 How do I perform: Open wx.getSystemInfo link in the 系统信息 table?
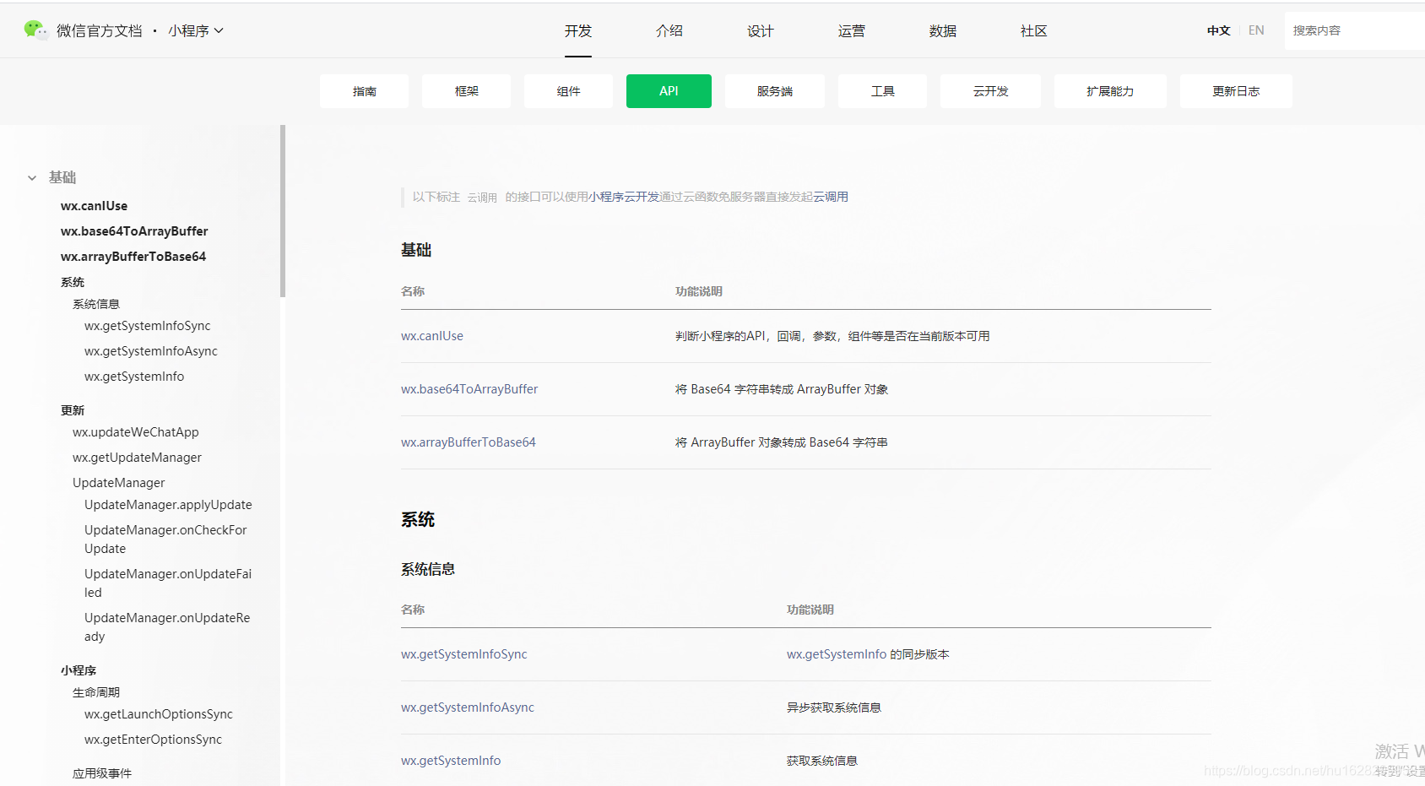(x=451, y=761)
